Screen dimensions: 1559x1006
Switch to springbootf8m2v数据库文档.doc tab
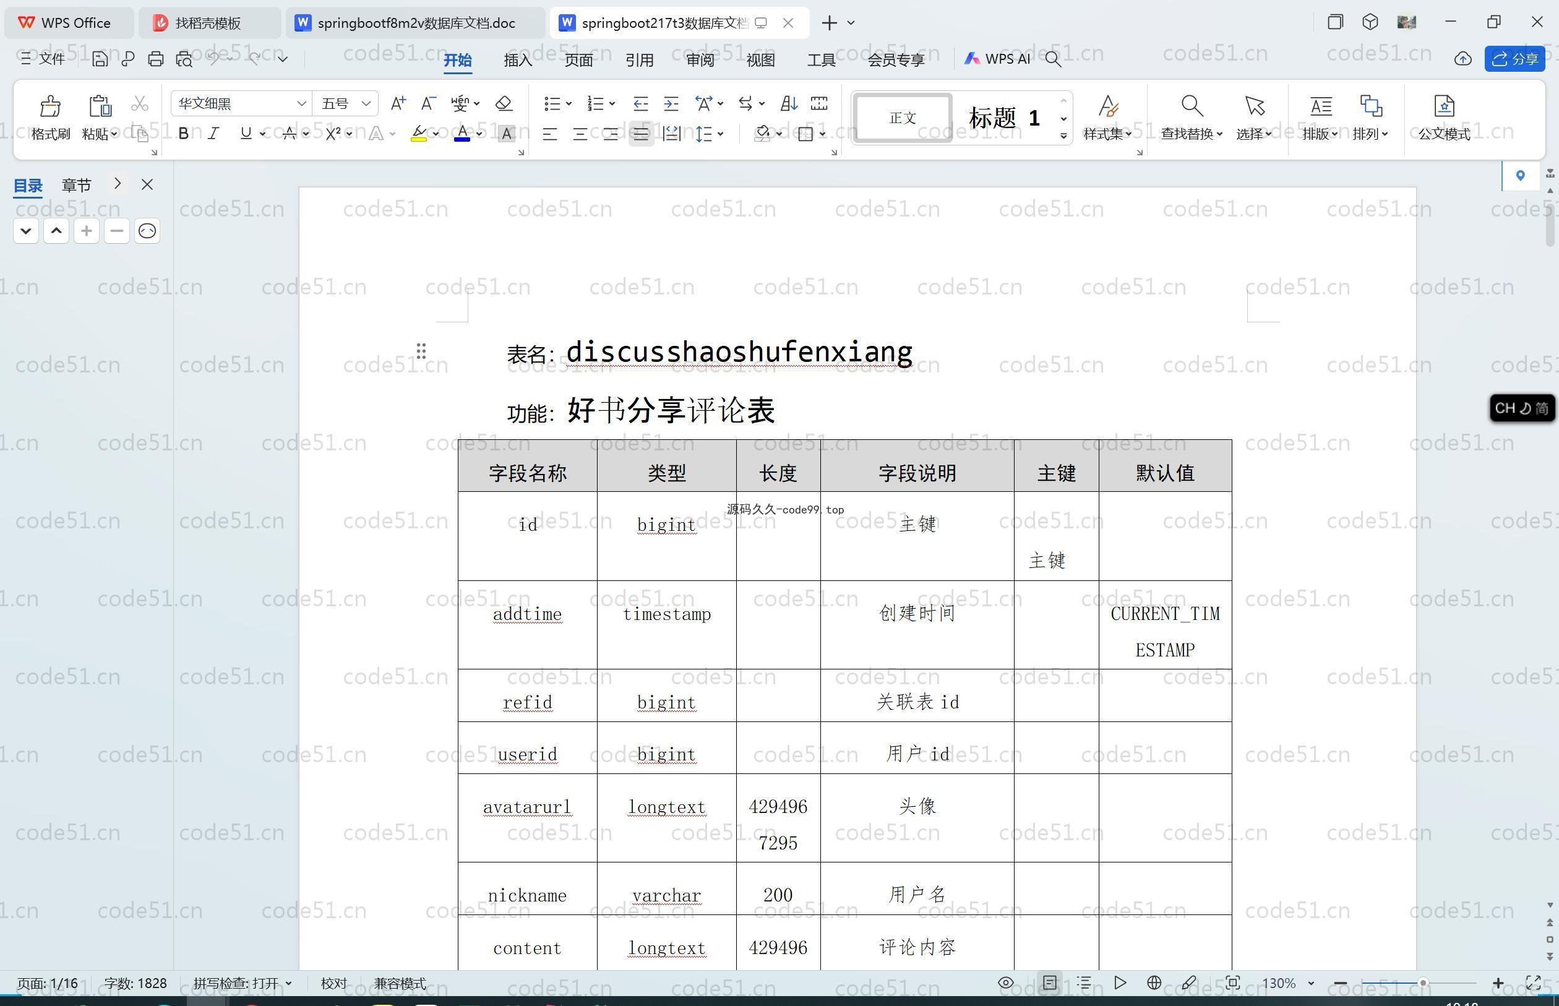tap(415, 23)
